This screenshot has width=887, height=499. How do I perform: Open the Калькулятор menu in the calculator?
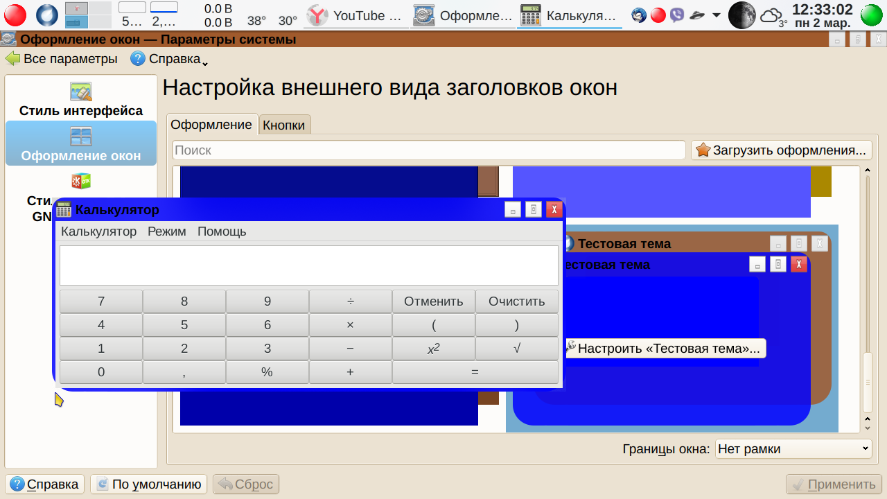pyautogui.click(x=99, y=231)
